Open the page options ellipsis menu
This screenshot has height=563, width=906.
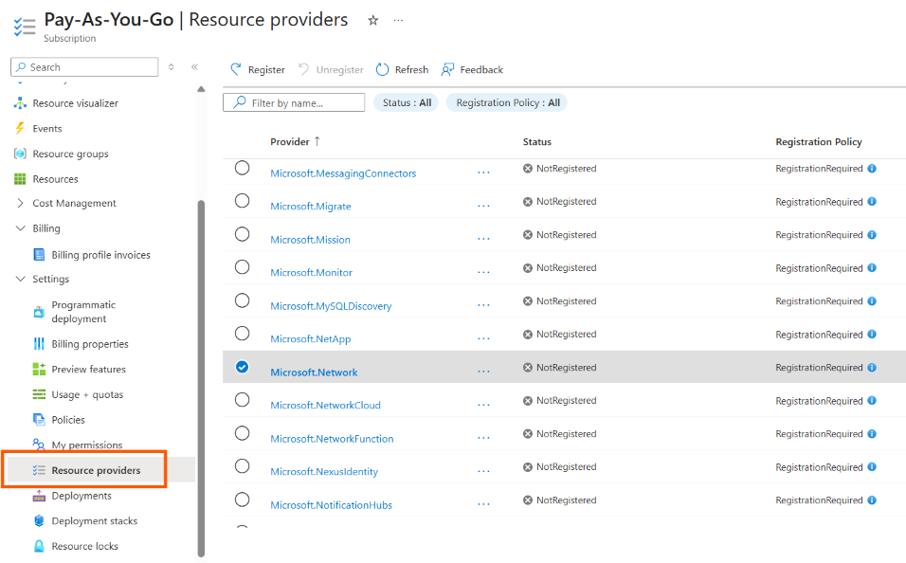pyautogui.click(x=398, y=19)
